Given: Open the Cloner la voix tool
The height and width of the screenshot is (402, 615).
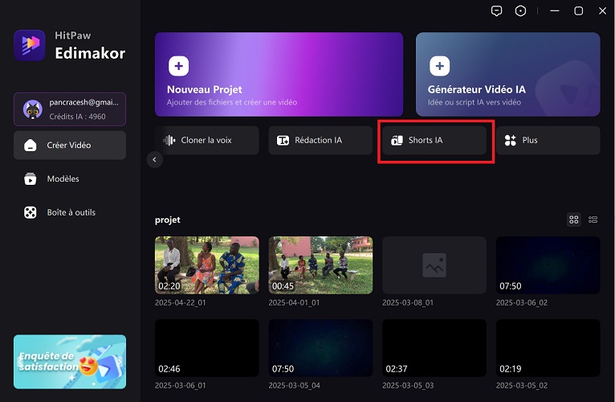Looking at the screenshot, I should point(207,140).
